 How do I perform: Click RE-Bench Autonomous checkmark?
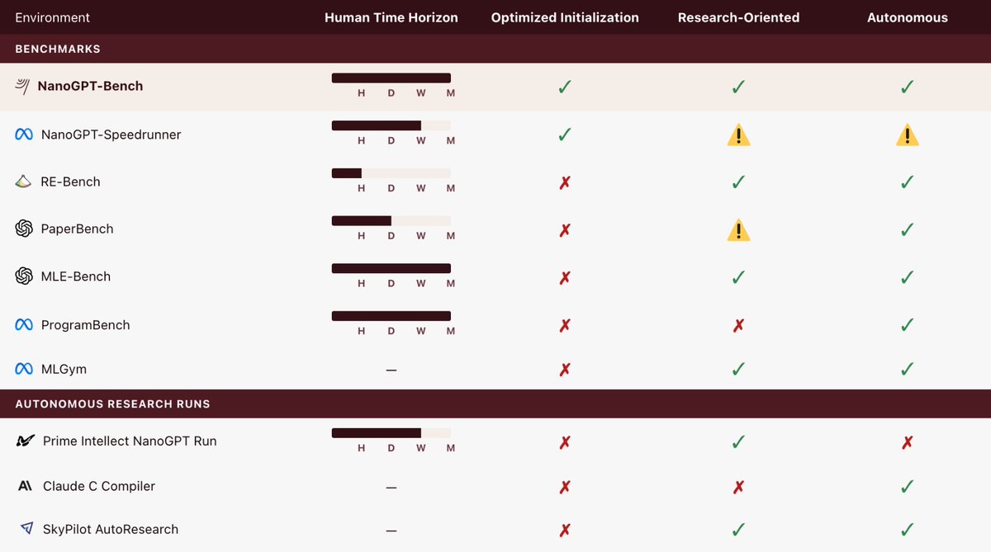click(x=907, y=182)
